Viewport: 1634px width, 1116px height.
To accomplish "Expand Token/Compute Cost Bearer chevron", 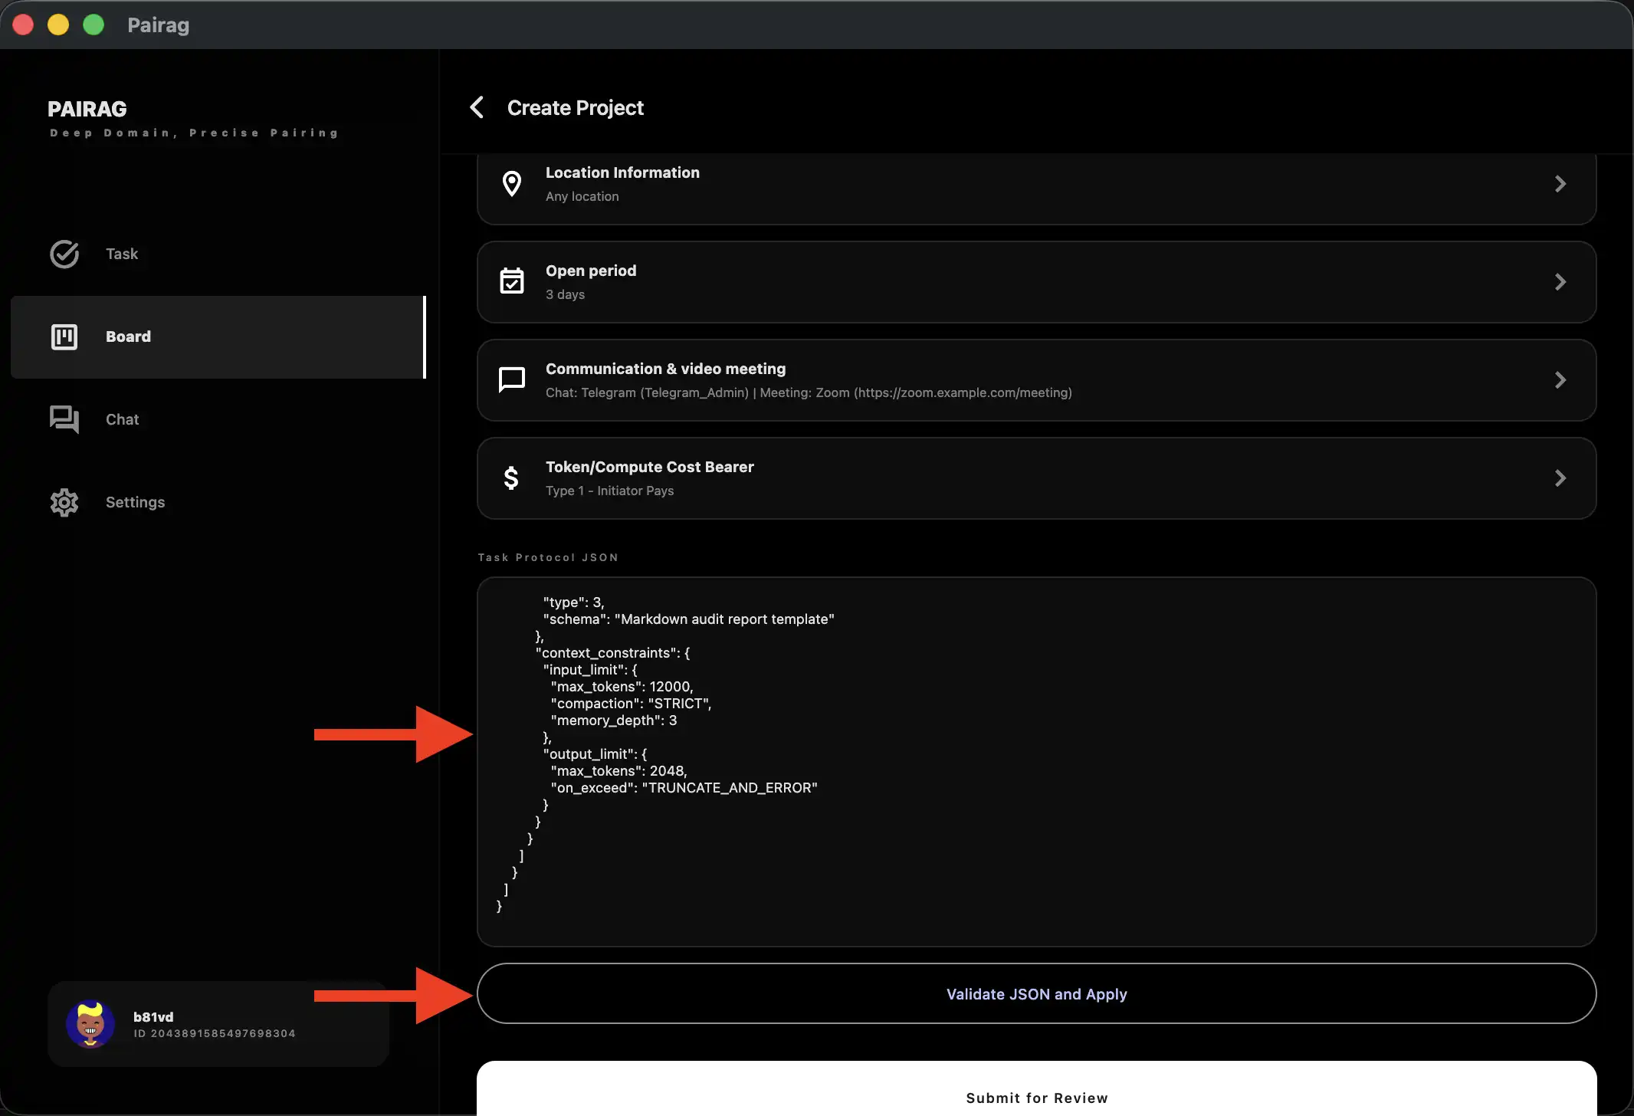I will 1560,478.
